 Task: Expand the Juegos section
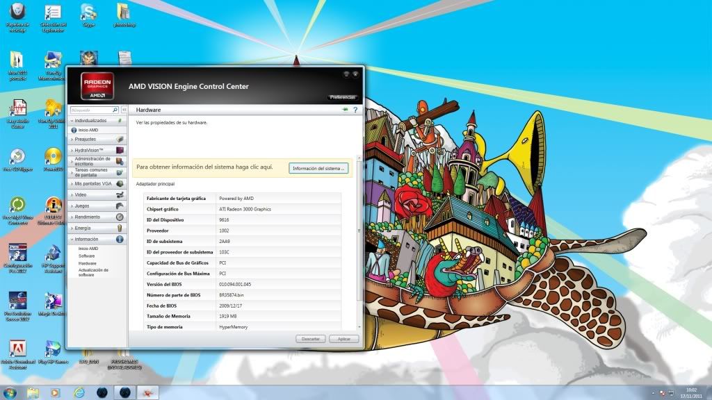tap(72, 206)
